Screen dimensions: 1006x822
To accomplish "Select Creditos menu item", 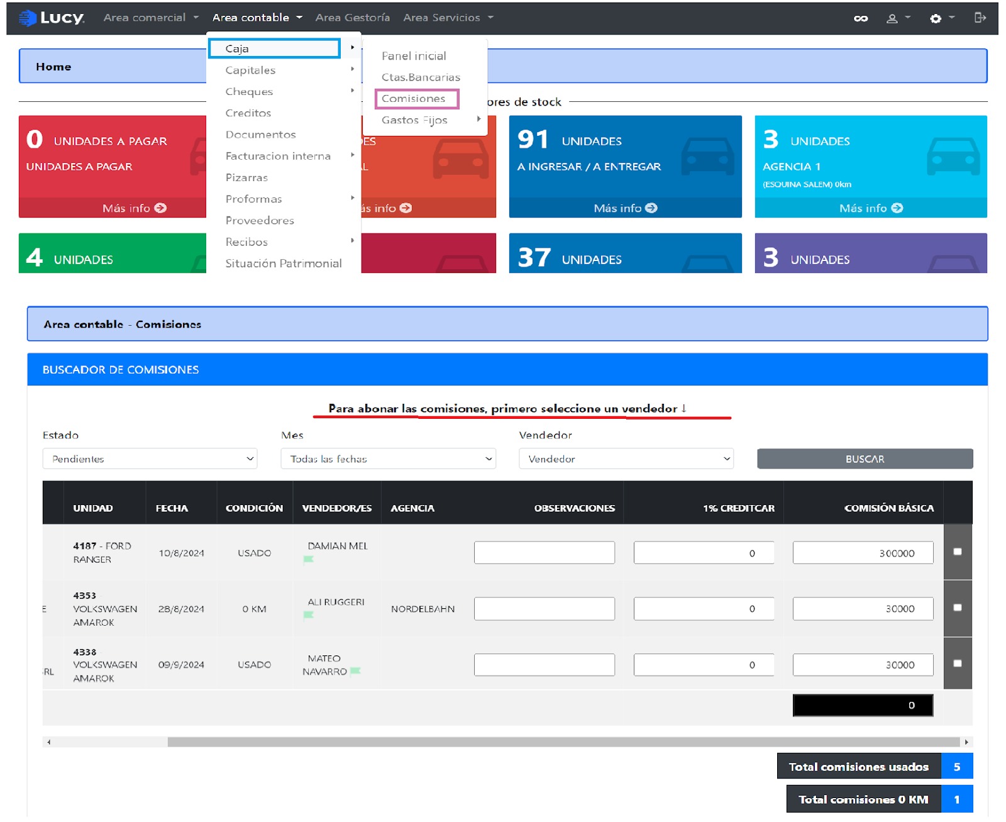I will (248, 113).
